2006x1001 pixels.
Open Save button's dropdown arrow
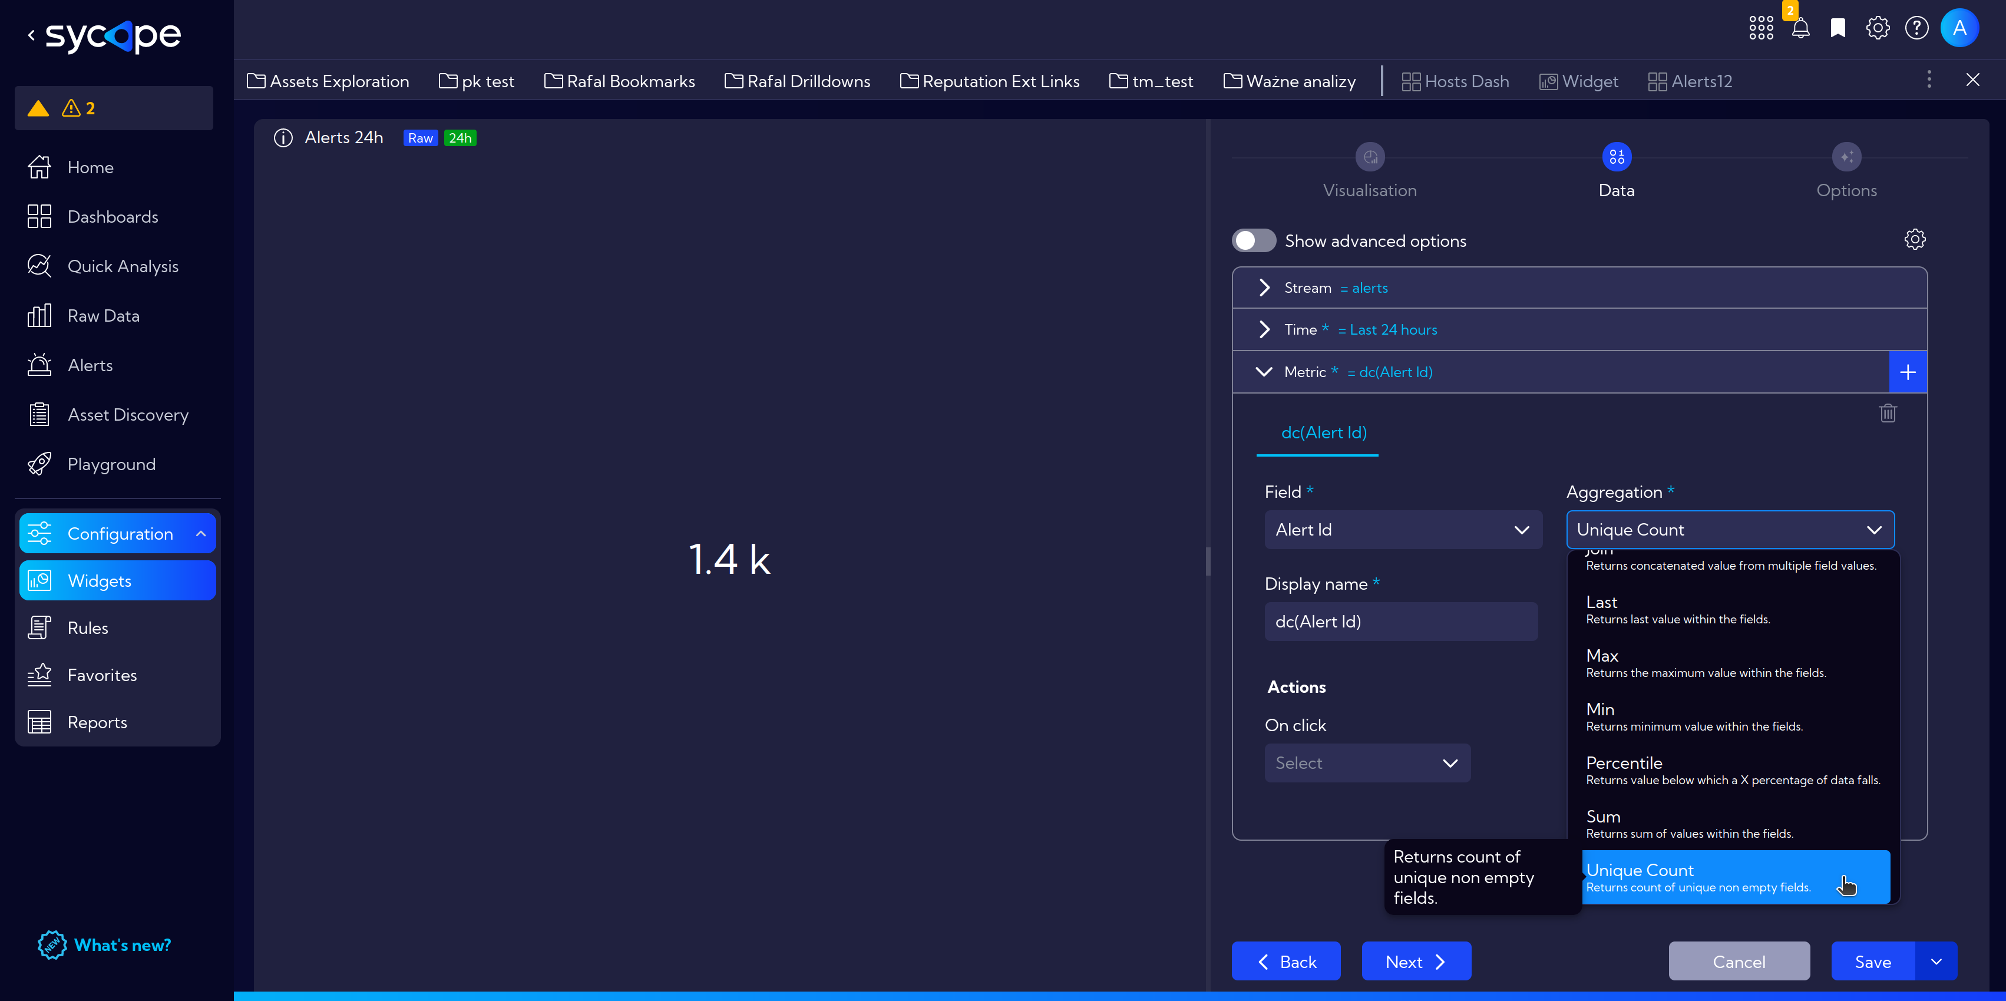pyautogui.click(x=1936, y=962)
